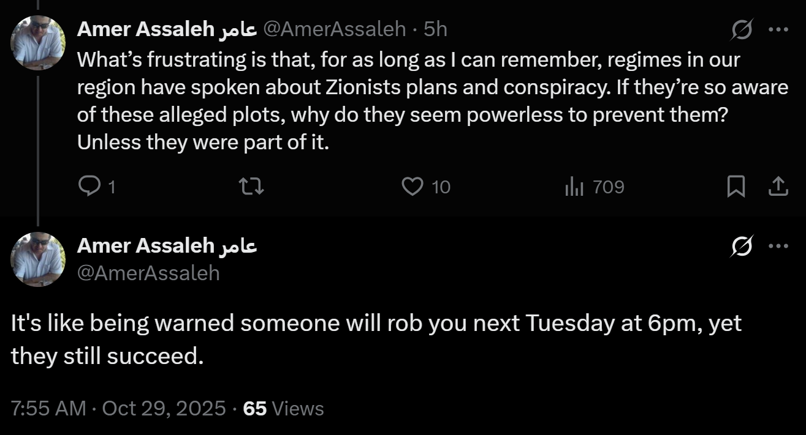Image resolution: width=806 pixels, height=435 pixels.
Task: Open the 7:55 AM Oct 29, 2025 timestamp
Action: (118, 408)
